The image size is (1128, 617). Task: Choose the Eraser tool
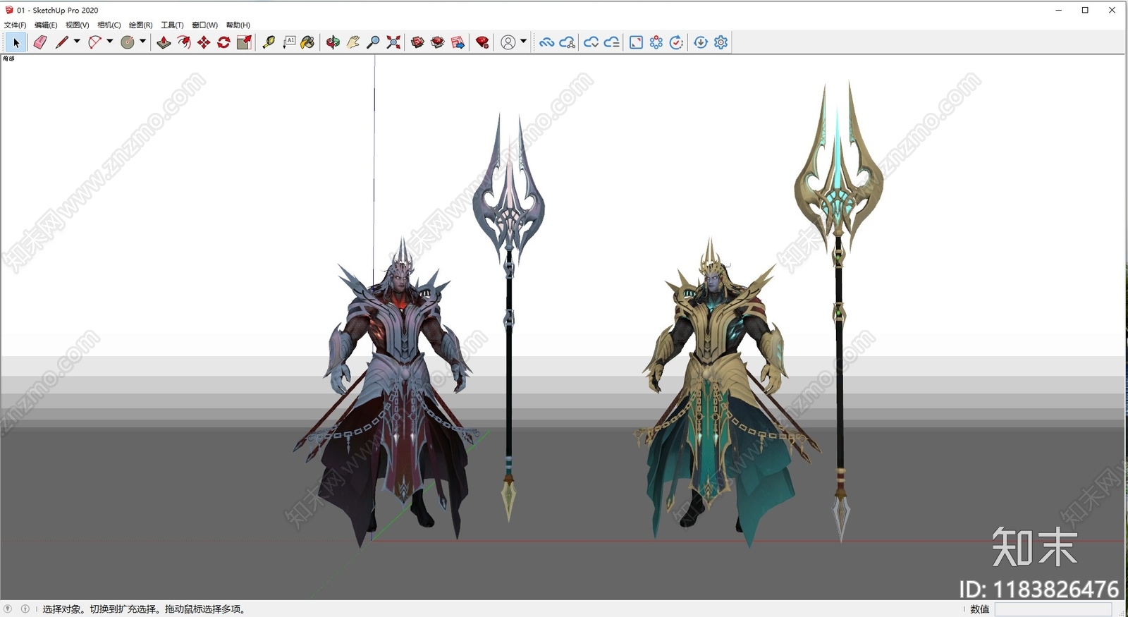(40, 42)
